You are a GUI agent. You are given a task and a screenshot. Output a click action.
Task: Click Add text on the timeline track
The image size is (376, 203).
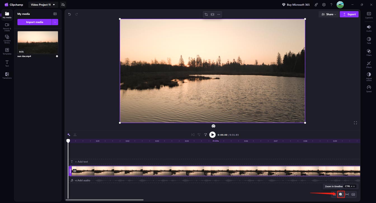(81, 162)
